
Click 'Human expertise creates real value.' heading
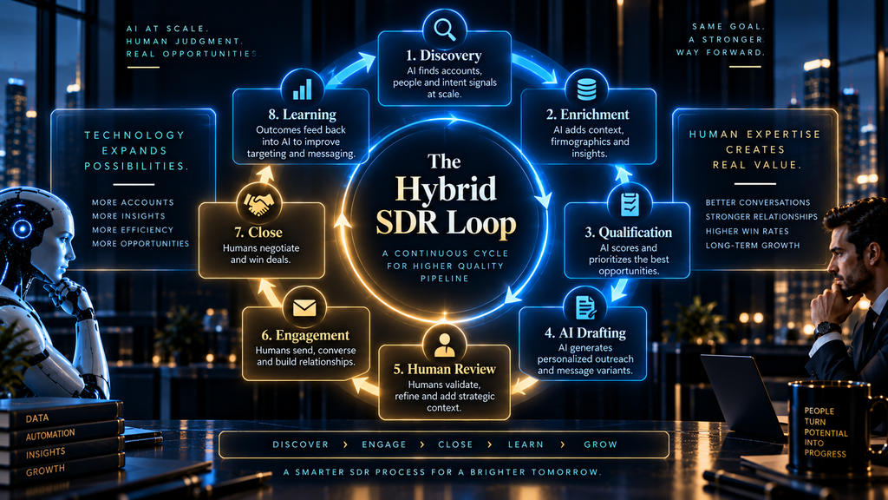click(x=755, y=149)
